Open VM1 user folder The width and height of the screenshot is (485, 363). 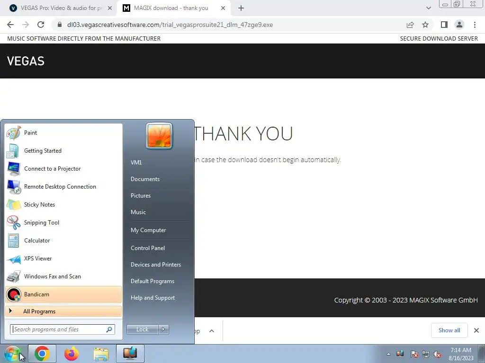136,163
